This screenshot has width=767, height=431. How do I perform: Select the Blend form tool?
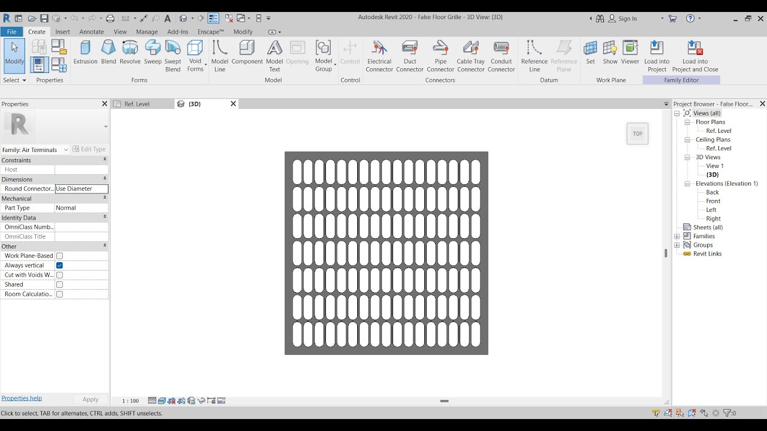pos(108,52)
